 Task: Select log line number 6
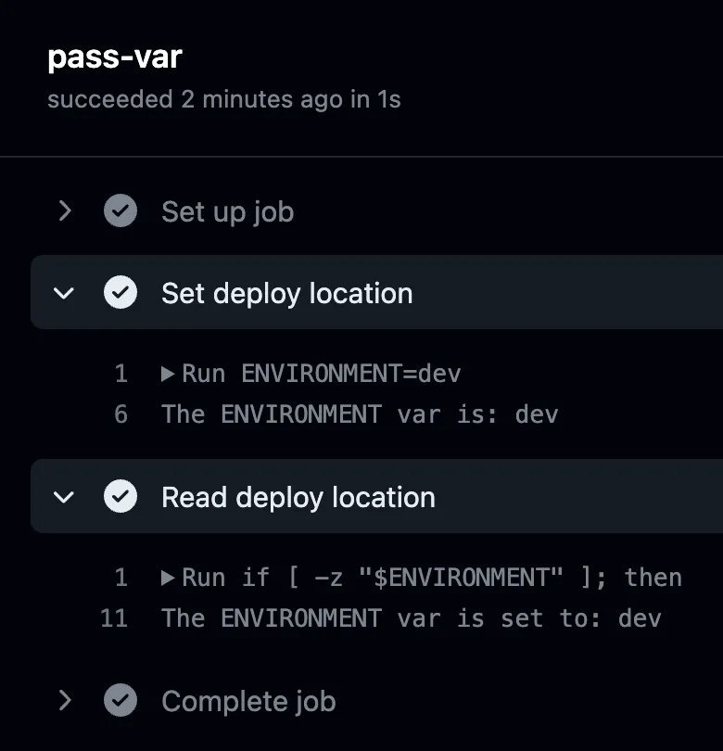[x=120, y=414]
